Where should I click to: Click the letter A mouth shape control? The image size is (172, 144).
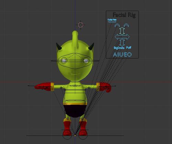115,55
